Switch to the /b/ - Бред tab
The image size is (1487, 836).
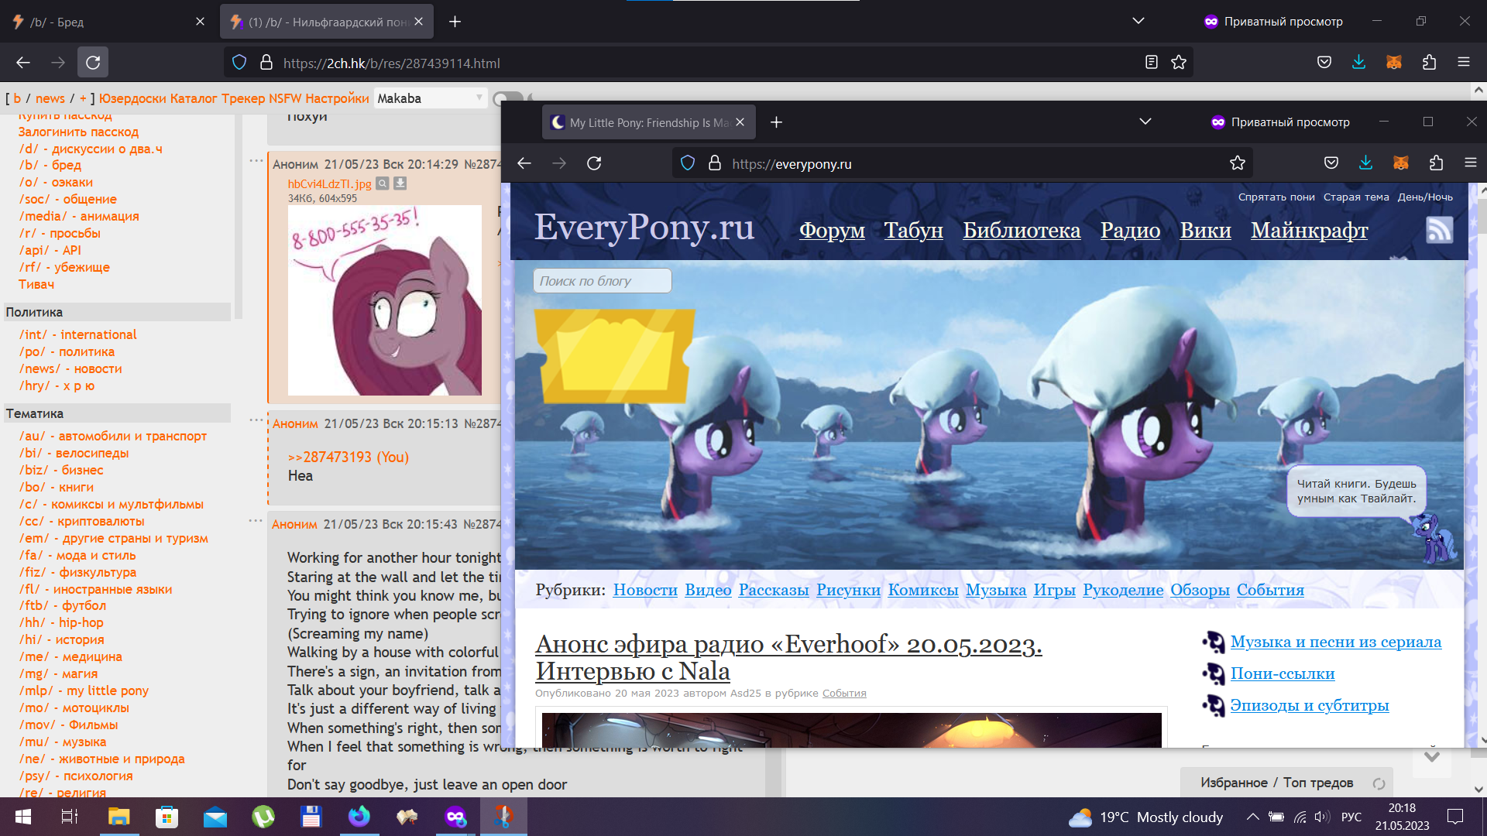108,22
